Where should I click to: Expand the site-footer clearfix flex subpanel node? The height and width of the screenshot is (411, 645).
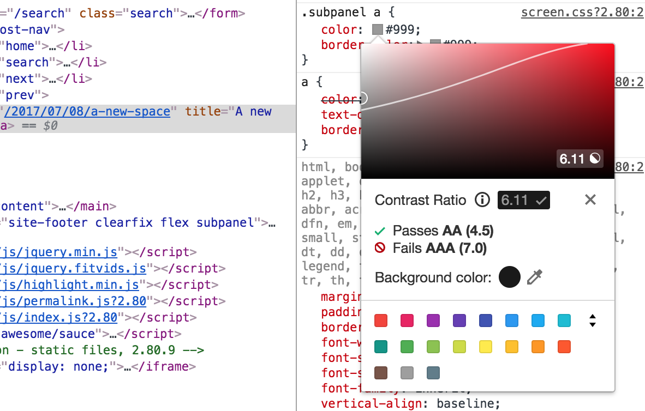[x=272, y=223]
